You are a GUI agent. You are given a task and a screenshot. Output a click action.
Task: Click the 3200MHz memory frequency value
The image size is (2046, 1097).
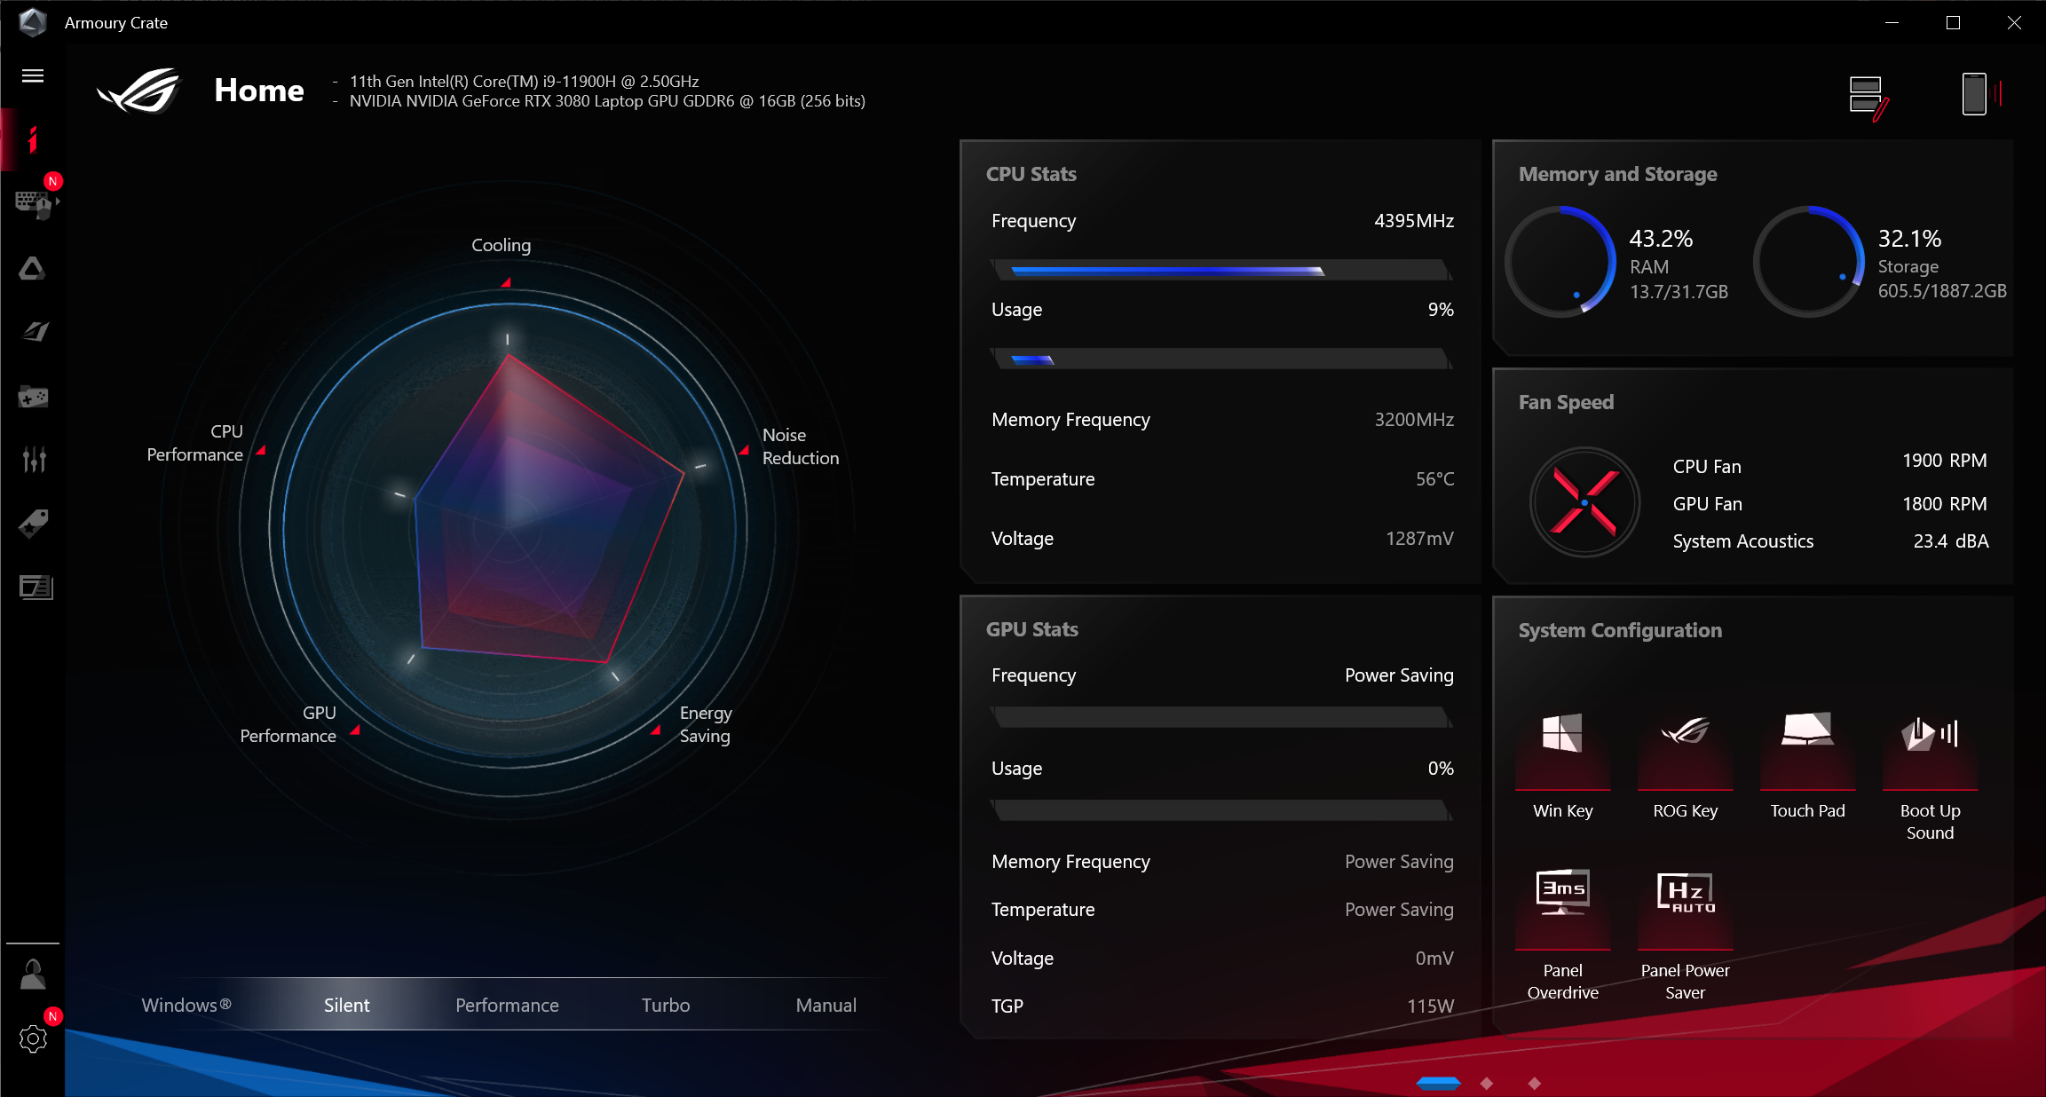click(1414, 419)
